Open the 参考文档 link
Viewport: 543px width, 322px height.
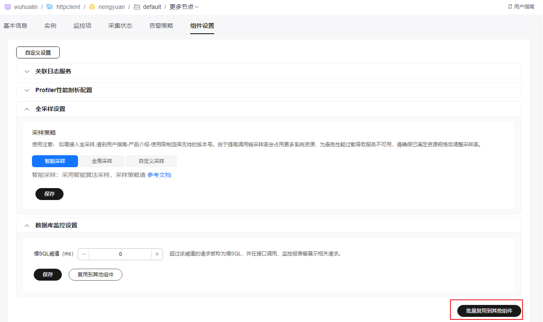[159, 175]
